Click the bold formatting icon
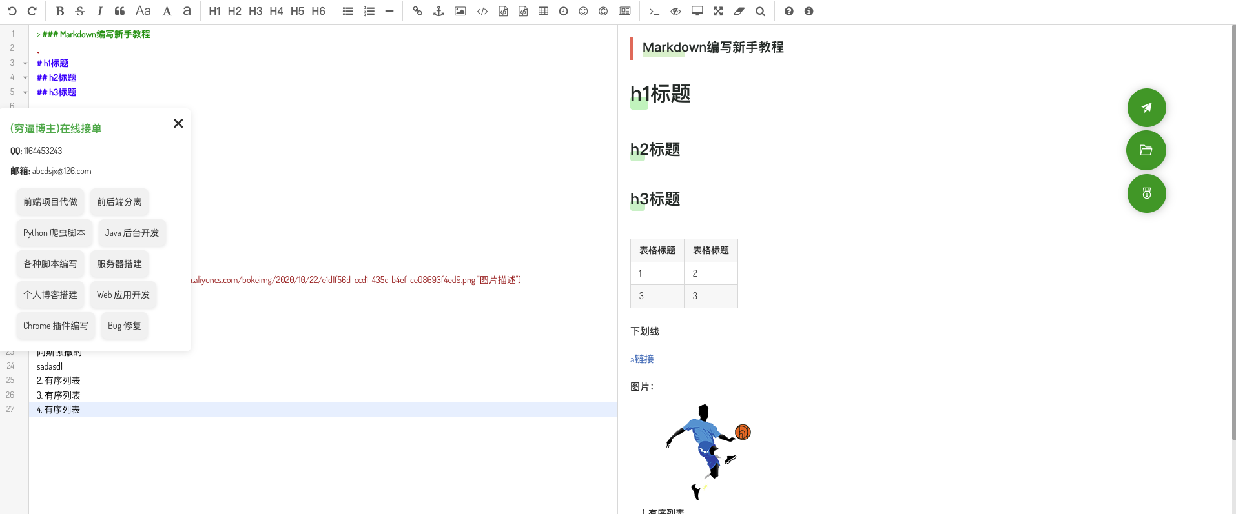1236x514 pixels. click(60, 11)
